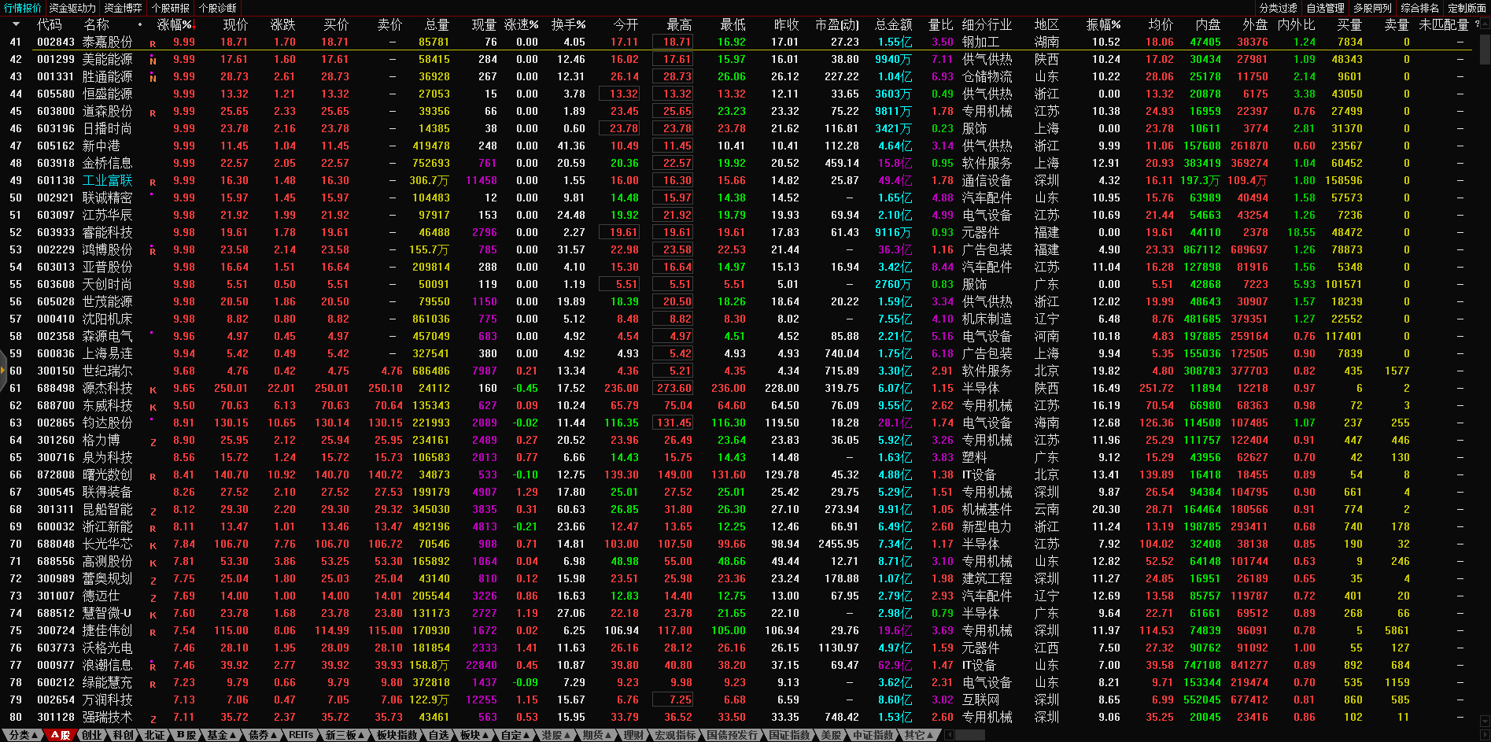The width and height of the screenshot is (1491, 742).
Task: Click the R marker next to 泰嘉股份
Action: [x=153, y=44]
